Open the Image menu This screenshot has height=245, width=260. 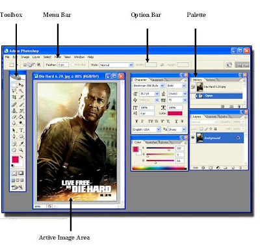(x=25, y=57)
